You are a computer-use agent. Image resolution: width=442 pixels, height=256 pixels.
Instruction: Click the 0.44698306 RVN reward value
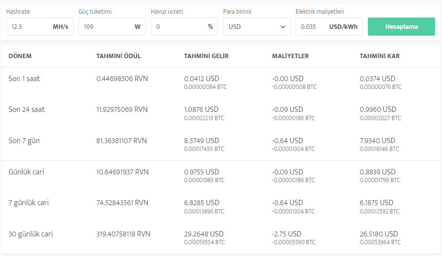(122, 79)
